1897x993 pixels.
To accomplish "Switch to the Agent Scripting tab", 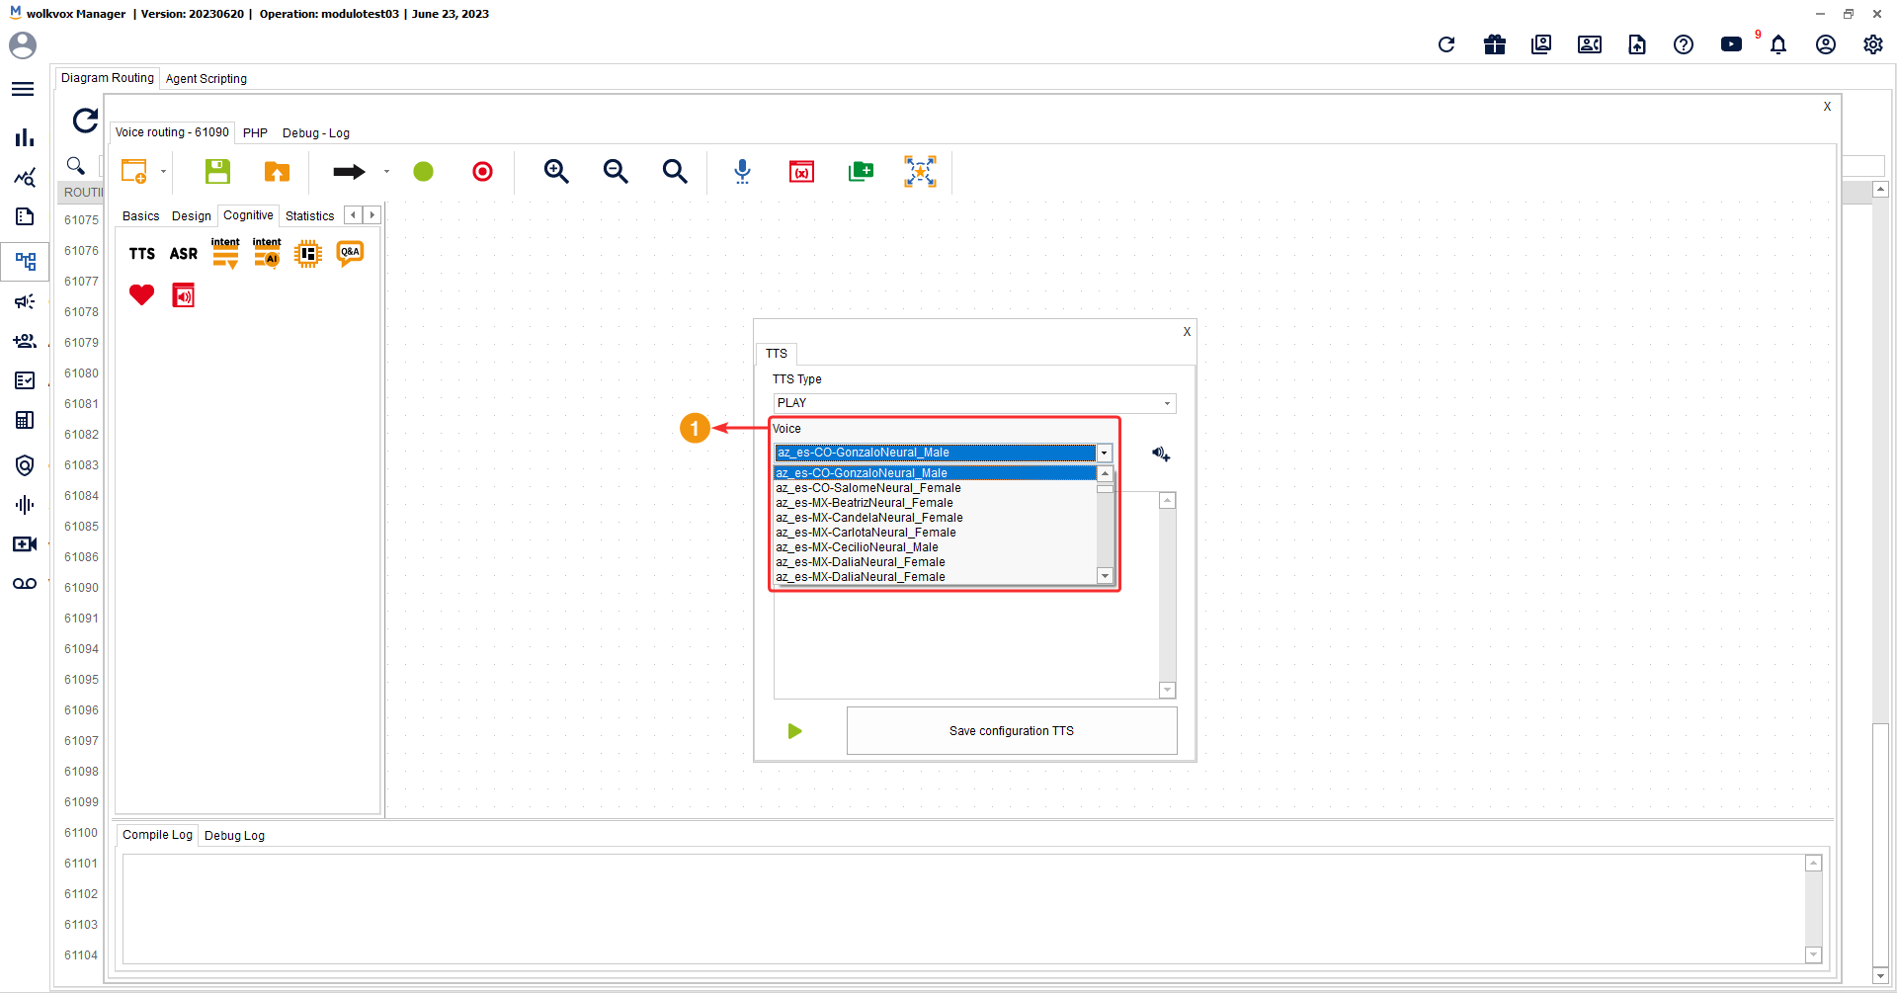I will 206,79.
